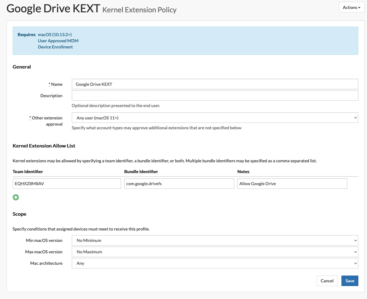This screenshot has height=299, width=367.
Task: Click the Google Drive KEXT page title
Action: coord(53,8)
